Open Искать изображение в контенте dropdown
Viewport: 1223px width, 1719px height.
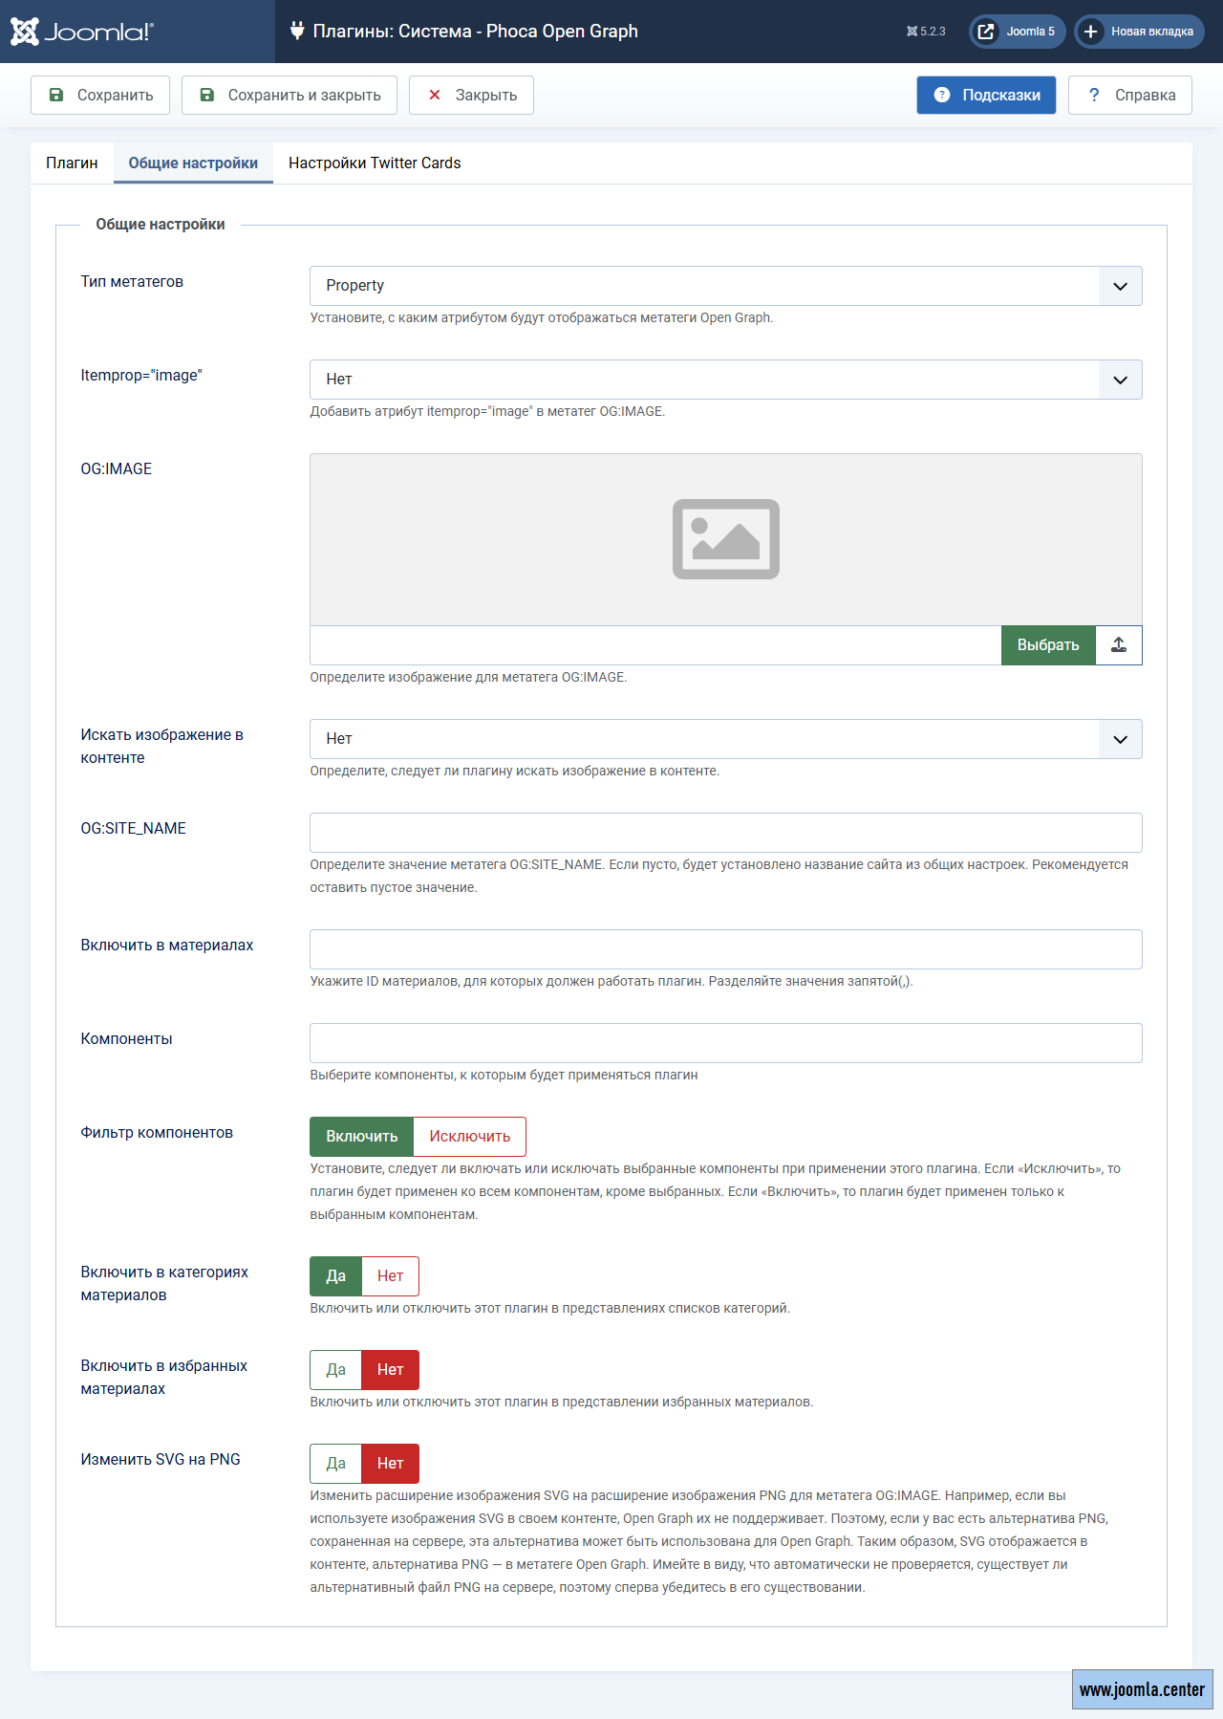pos(725,739)
